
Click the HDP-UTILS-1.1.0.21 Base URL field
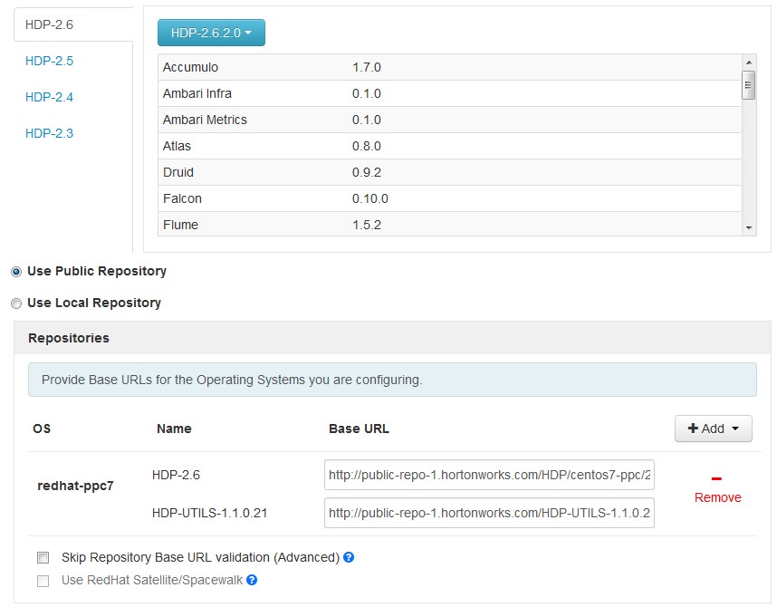pos(489,514)
